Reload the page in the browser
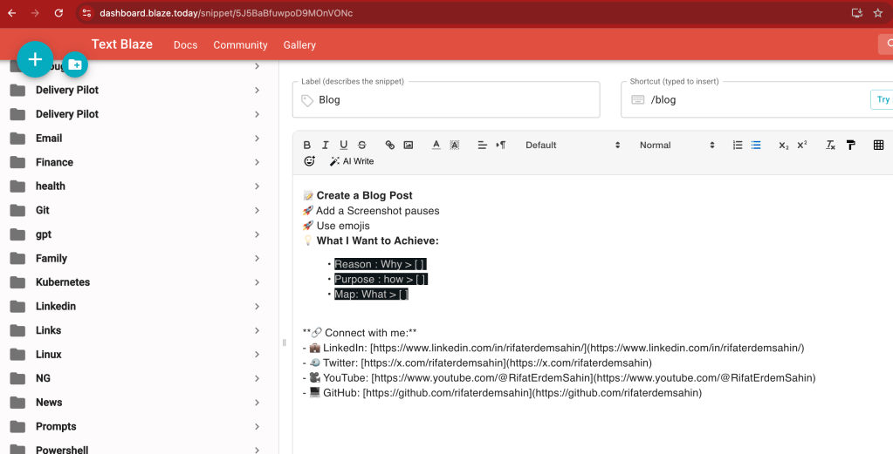The image size is (893, 454). tap(58, 12)
